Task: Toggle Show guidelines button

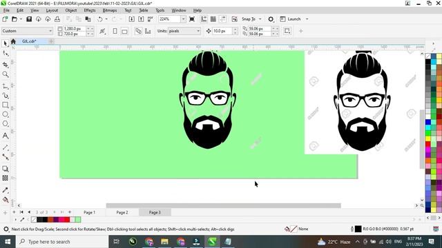Action: tap(222, 19)
